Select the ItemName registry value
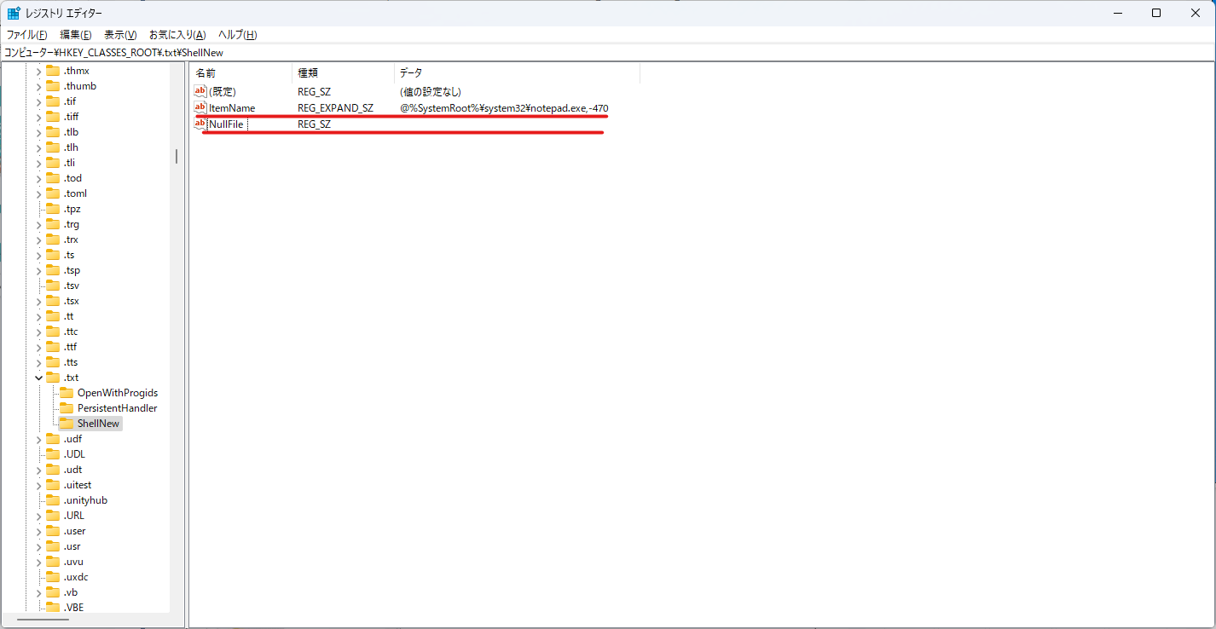 (232, 107)
